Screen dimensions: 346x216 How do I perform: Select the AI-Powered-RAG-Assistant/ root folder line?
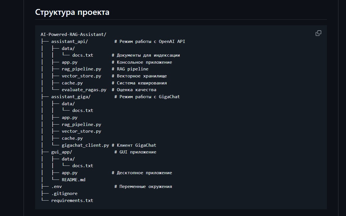[73, 35]
